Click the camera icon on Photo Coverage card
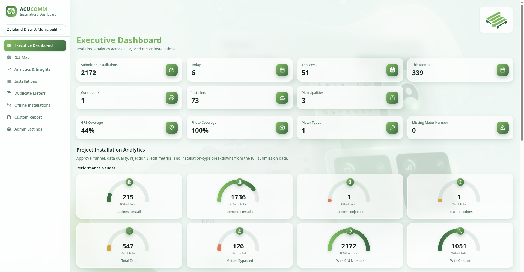The image size is (524, 272). coord(282,128)
